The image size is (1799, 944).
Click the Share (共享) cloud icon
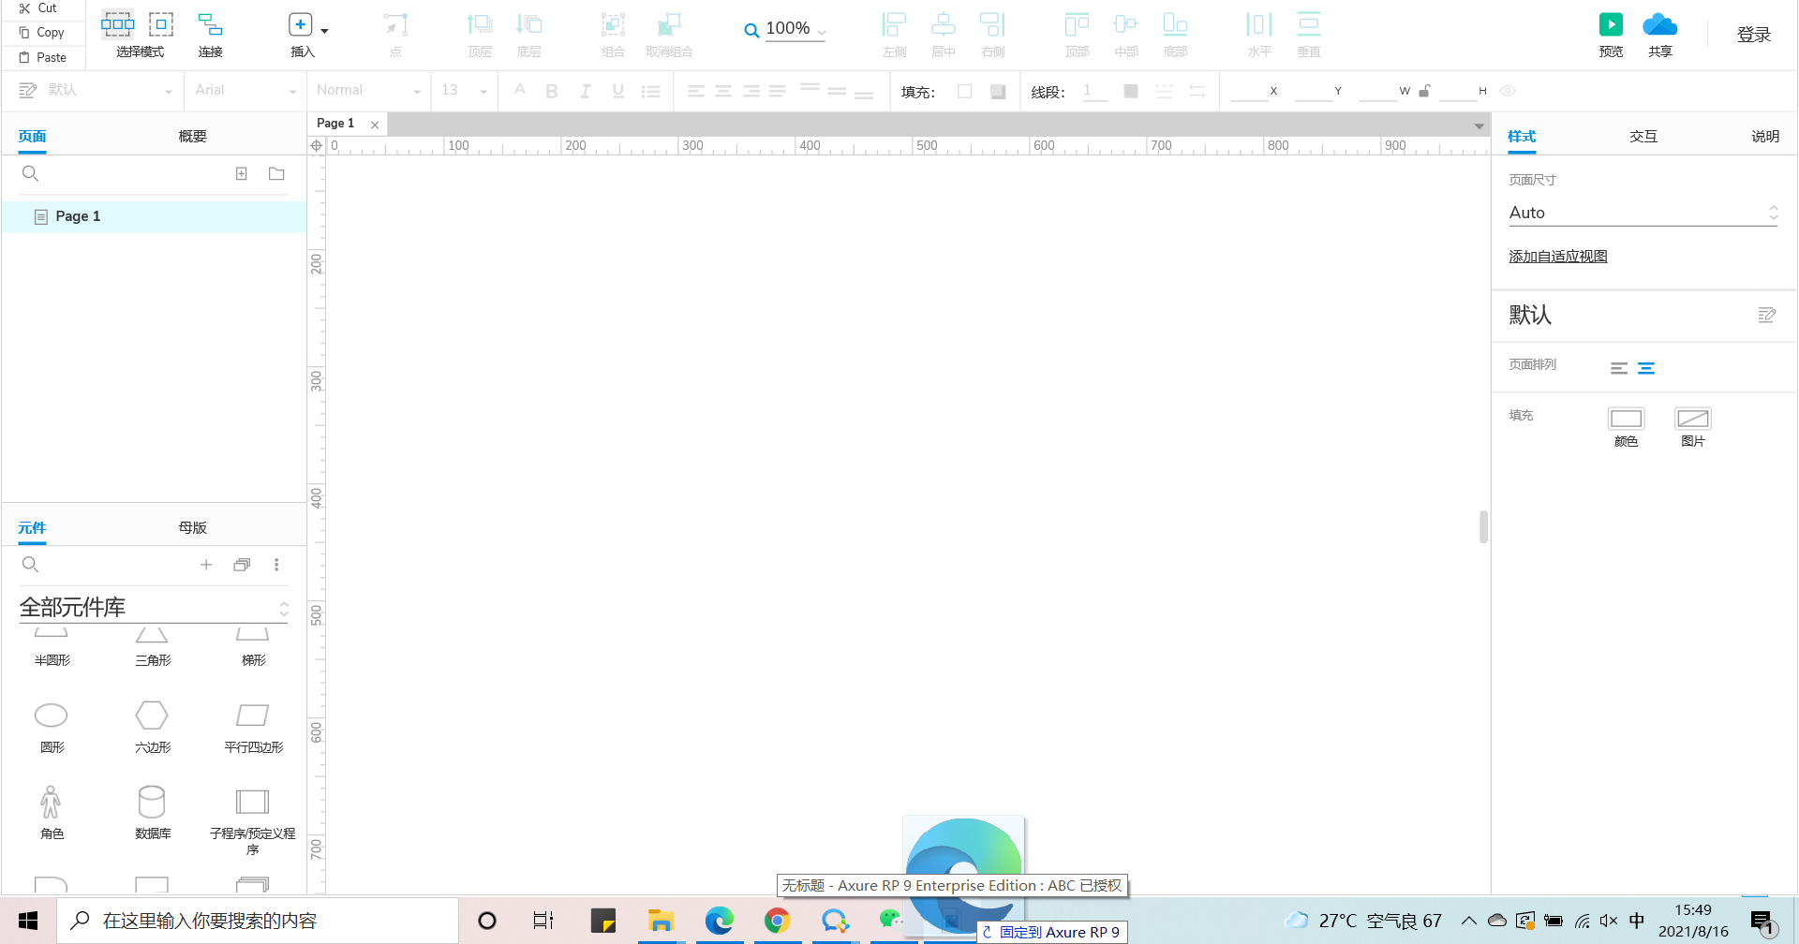point(1660,24)
